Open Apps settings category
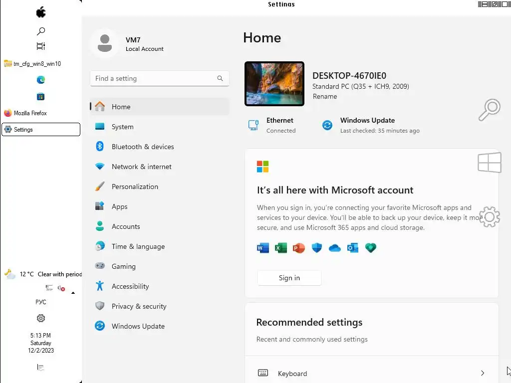The width and height of the screenshot is (511, 383). point(159,206)
